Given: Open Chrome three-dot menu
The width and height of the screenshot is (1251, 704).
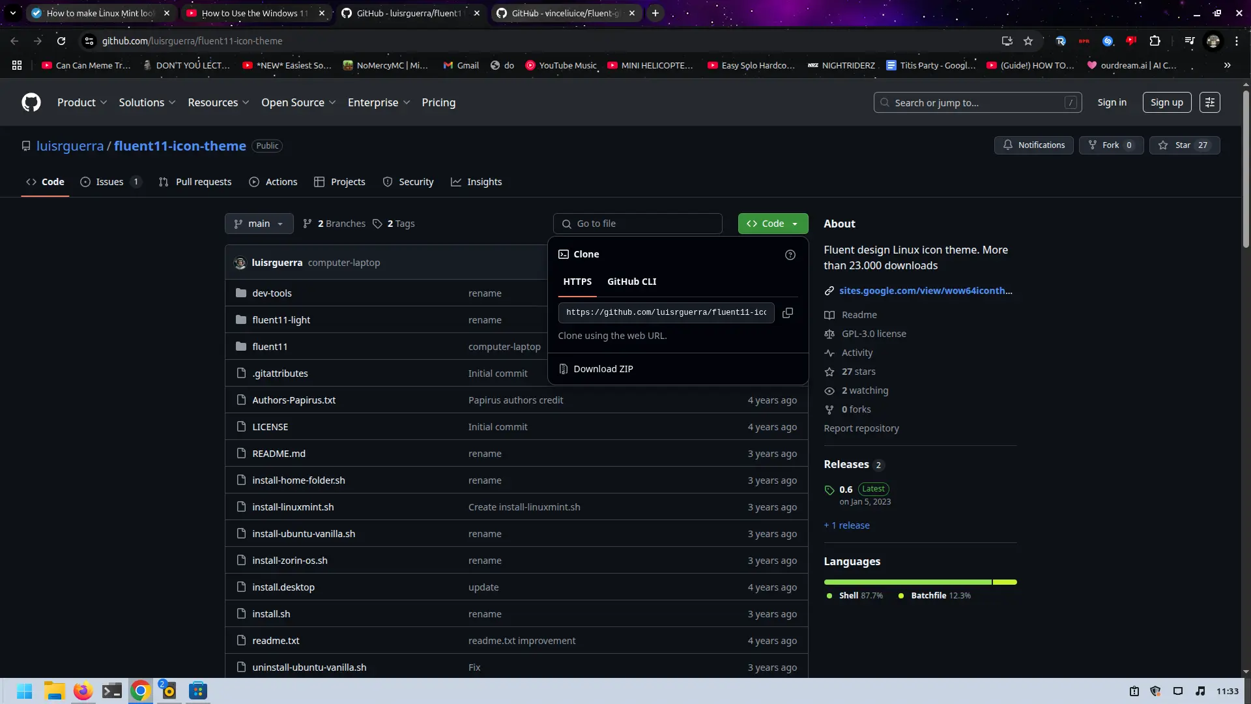Looking at the screenshot, I should pyautogui.click(x=1237, y=41).
